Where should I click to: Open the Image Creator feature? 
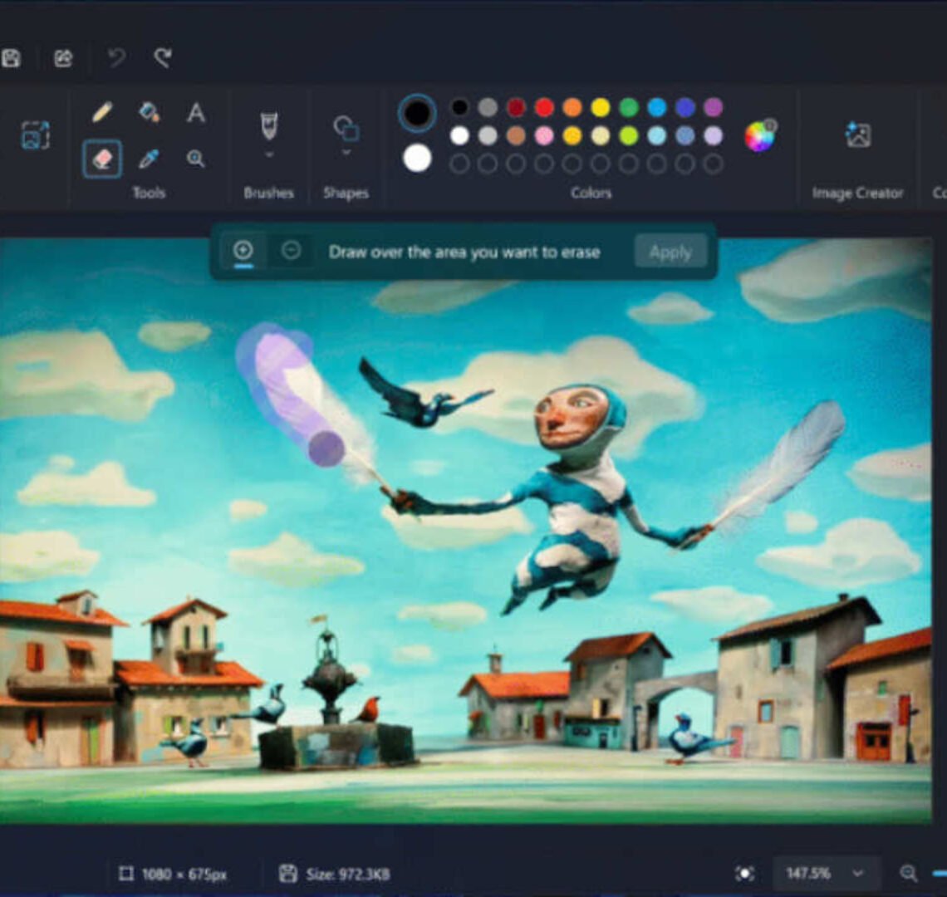click(x=857, y=133)
